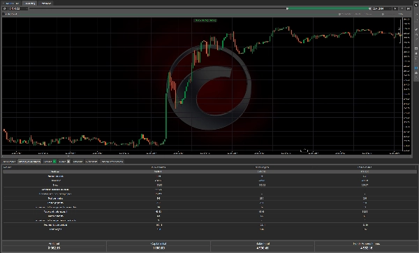Click the blue highlighted icon in the right toolbar
419x253 pixels.
click(416, 68)
